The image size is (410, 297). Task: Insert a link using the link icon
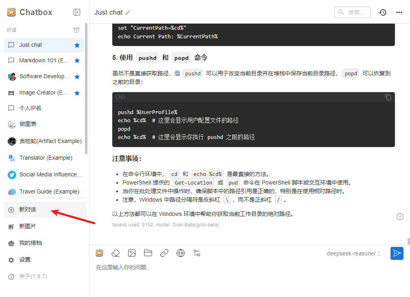[164, 253]
